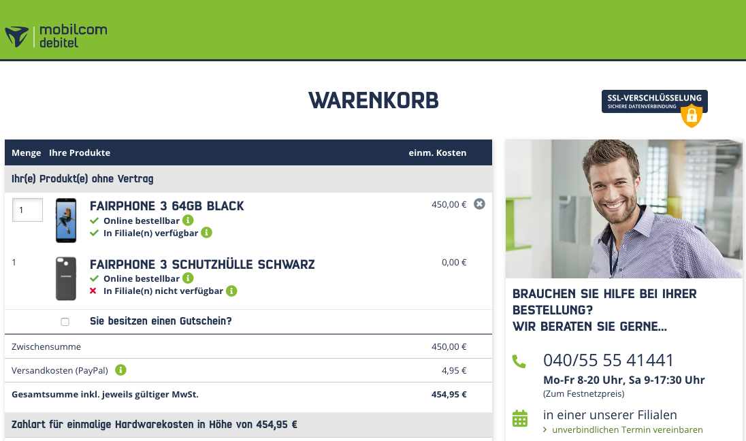Click the 'in einer unserer Filialen' text

610,415
